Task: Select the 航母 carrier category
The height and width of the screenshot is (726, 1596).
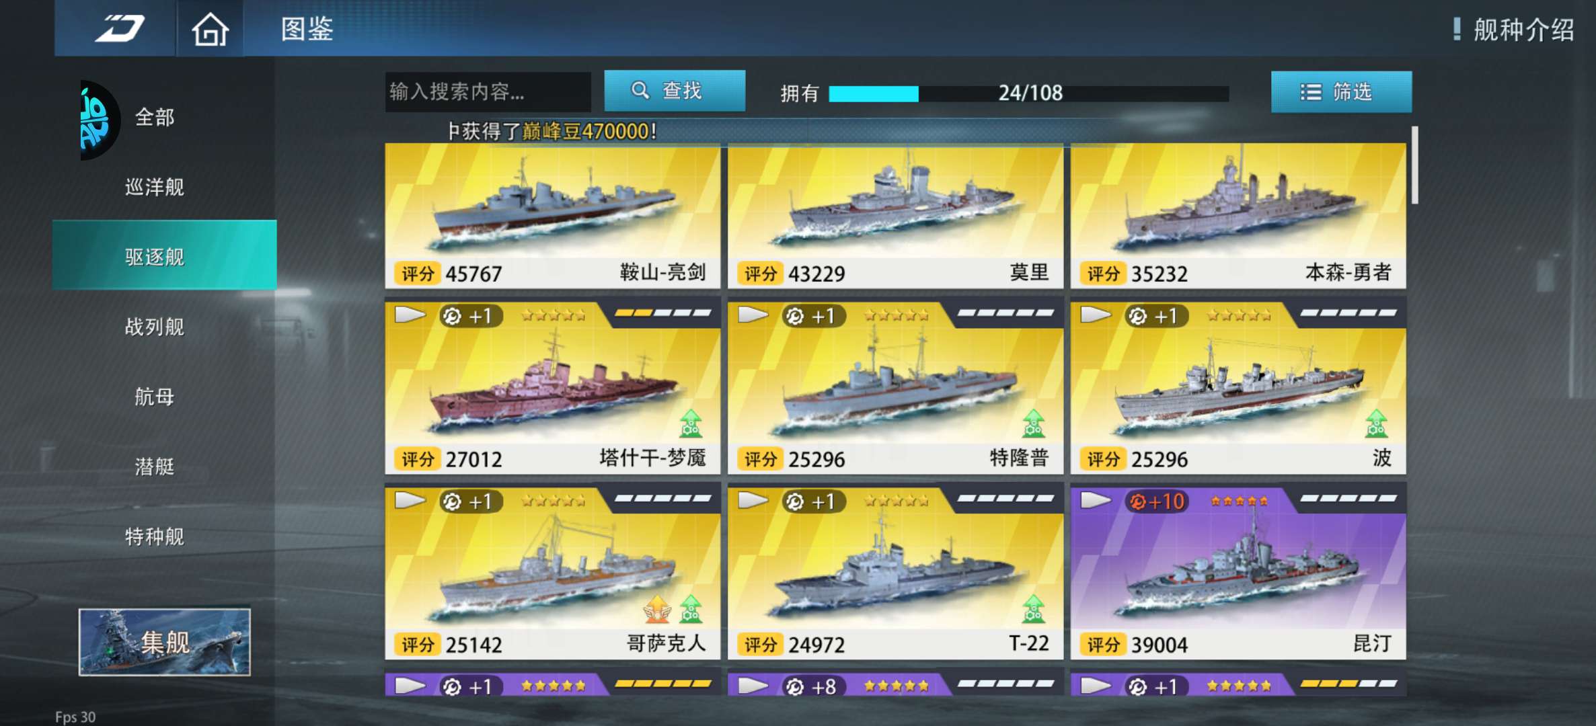Action: click(x=155, y=397)
